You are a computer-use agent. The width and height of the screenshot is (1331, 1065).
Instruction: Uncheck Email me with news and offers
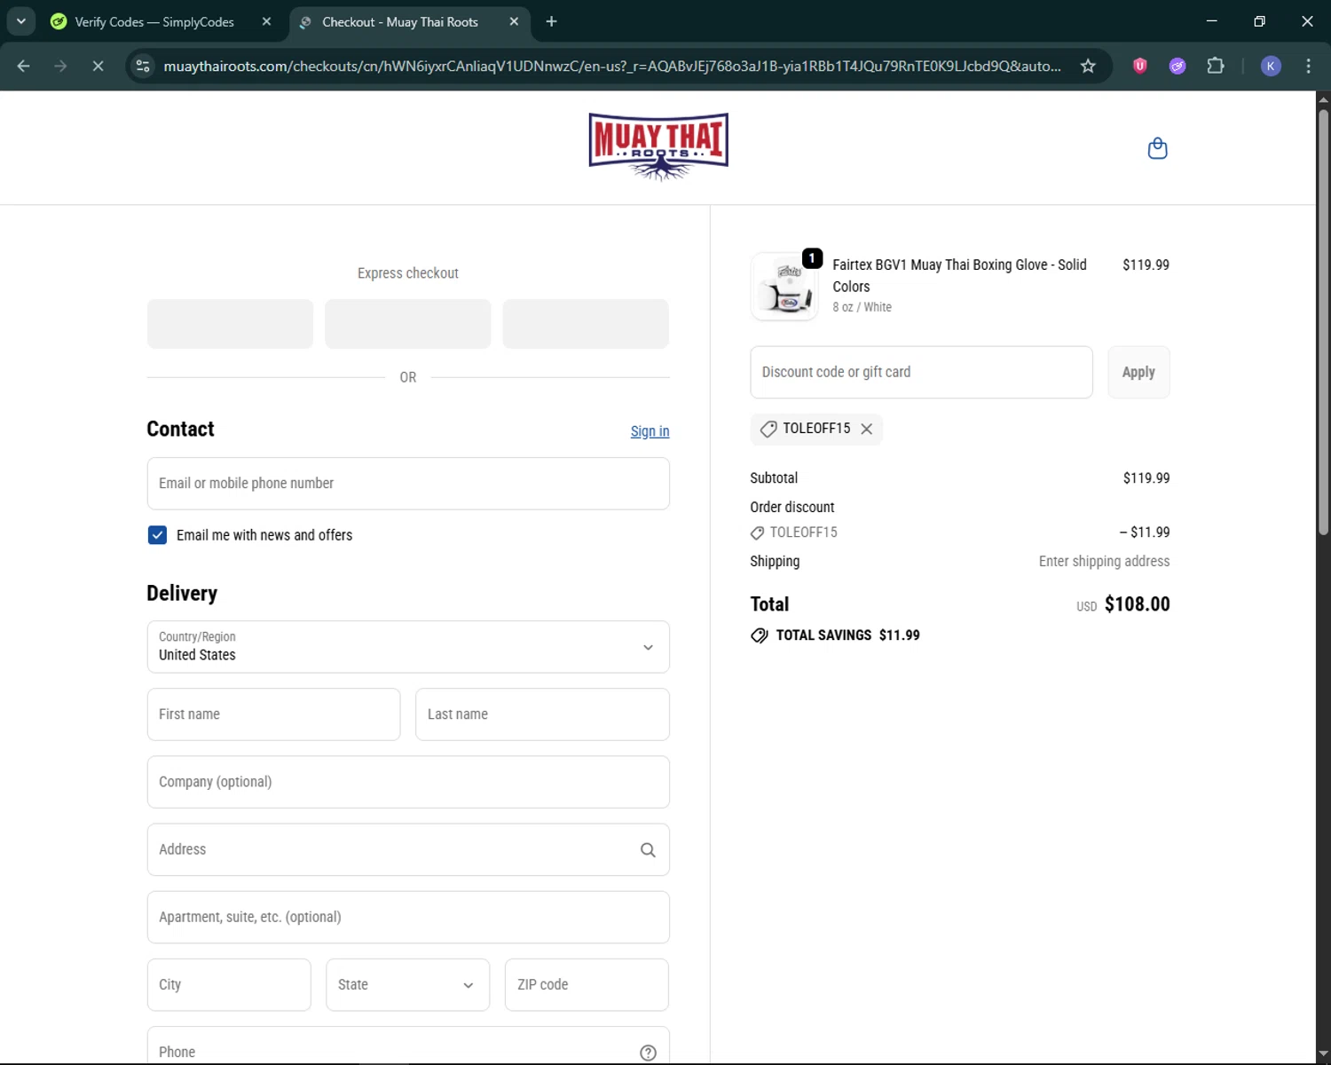[x=157, y=535]
